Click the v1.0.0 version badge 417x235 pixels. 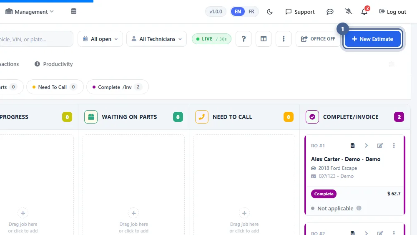click(x=216, y=12)
